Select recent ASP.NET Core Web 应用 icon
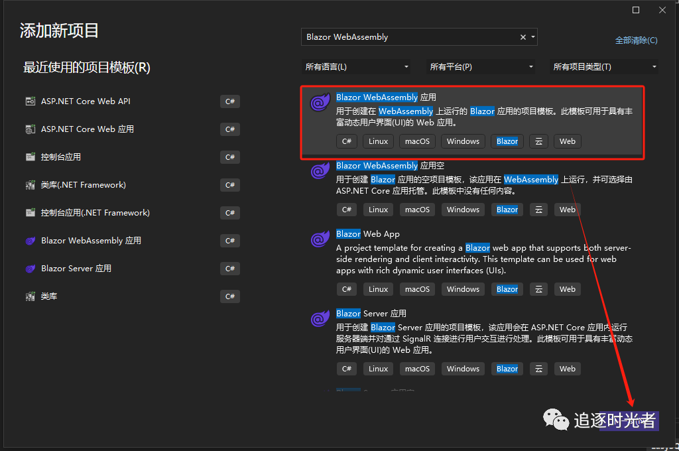Screen dimensions: 679x451 pyautogui.click(x=30, y=129)
